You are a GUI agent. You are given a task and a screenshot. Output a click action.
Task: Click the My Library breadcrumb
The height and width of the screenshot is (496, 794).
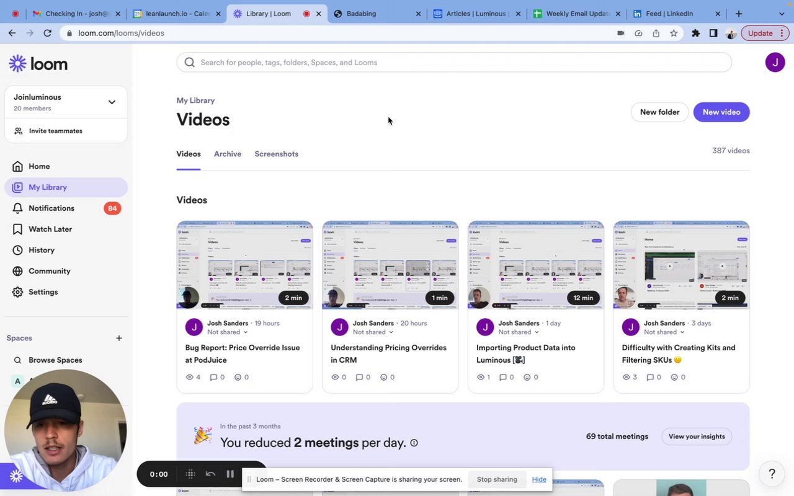pyautogui.click(x=195, y=100)
